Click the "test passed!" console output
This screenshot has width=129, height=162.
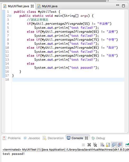13,154
